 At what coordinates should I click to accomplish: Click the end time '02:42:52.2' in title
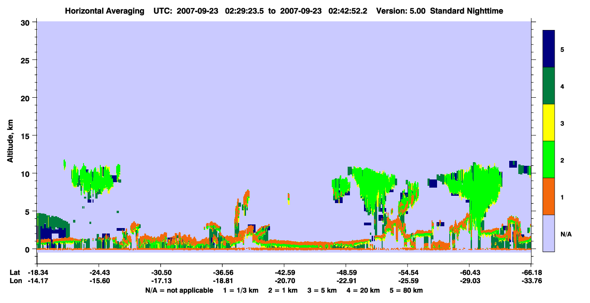pyautogui.click(x=349, y=10)
